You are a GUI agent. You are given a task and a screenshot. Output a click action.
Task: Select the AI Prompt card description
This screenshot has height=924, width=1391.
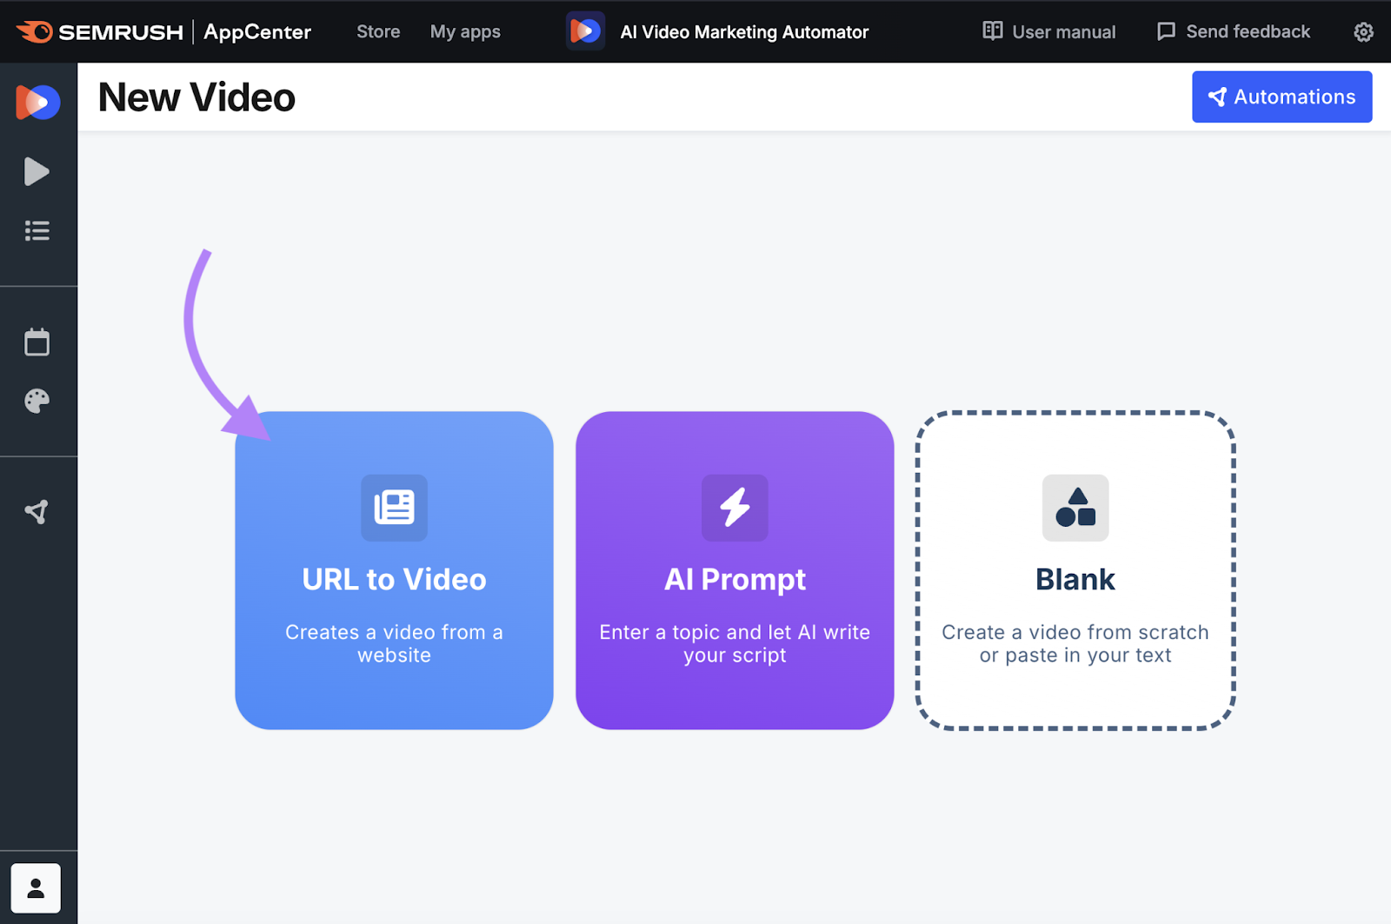pyautogui.click(x=735, y=643)
